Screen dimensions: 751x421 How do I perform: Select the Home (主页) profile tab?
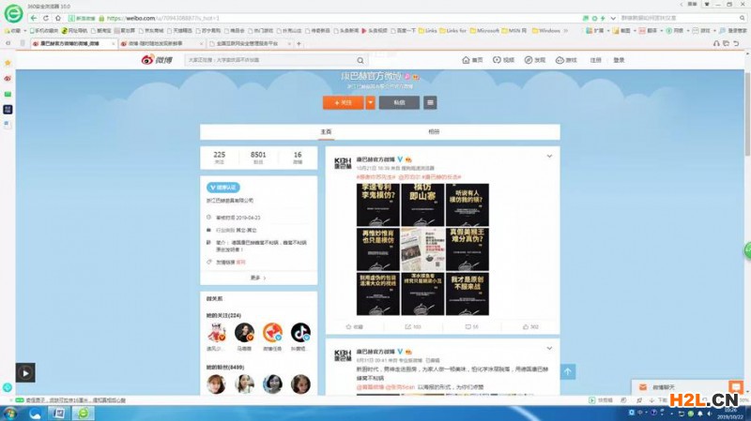[x=326, y=132]
